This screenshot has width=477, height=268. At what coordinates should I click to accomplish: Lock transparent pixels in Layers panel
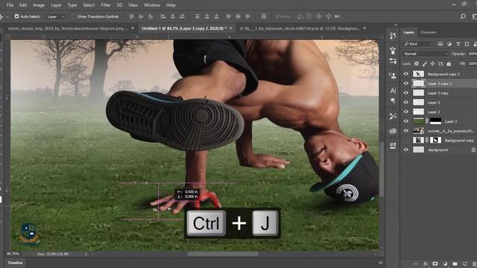coord(417,64)
